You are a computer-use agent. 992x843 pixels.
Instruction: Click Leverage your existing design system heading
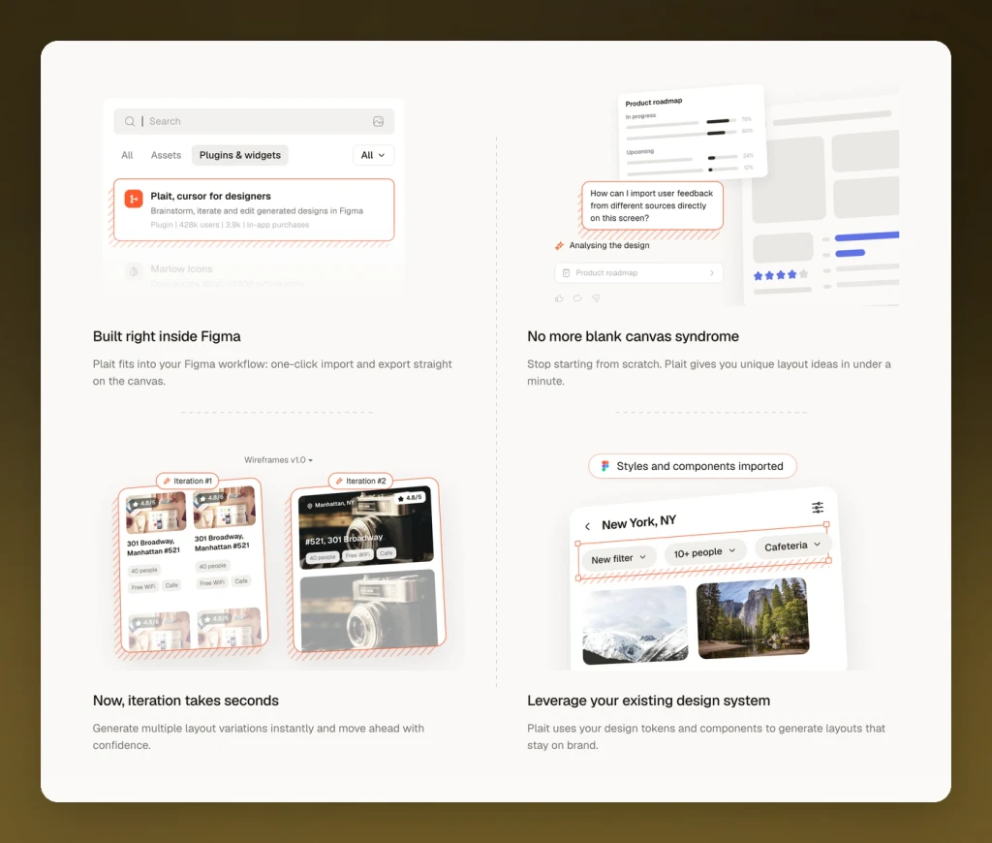648,701
